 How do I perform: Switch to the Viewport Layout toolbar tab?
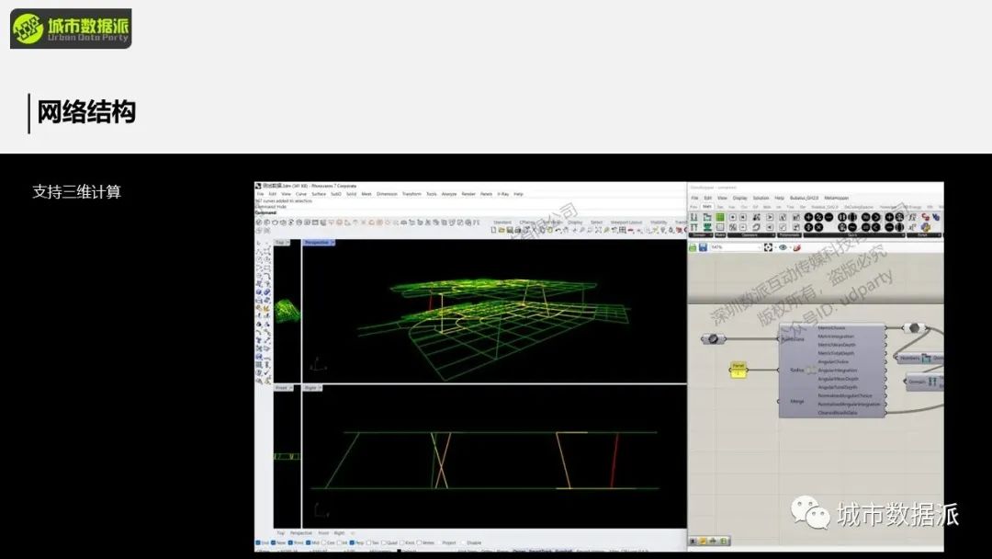[x=626, y=222]
